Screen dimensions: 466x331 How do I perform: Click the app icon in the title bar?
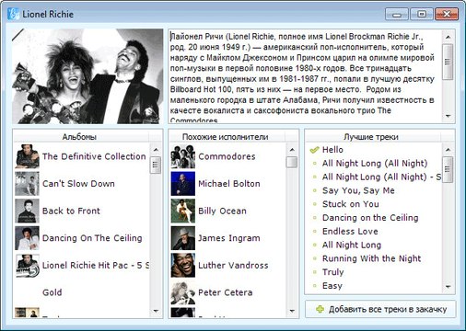point(13,14)
